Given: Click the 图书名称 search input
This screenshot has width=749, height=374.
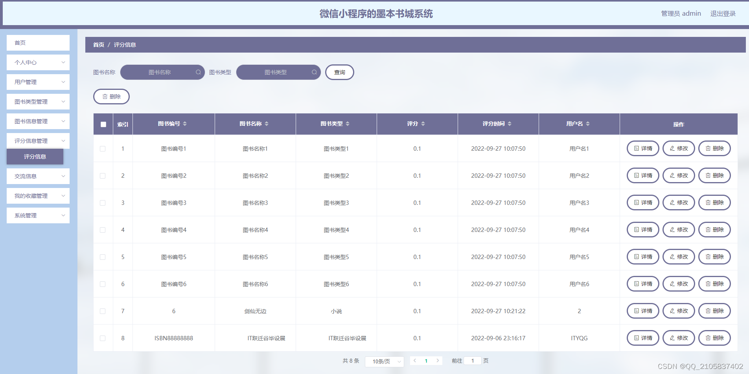Looking at the screenshot, I should click(162, 72).
